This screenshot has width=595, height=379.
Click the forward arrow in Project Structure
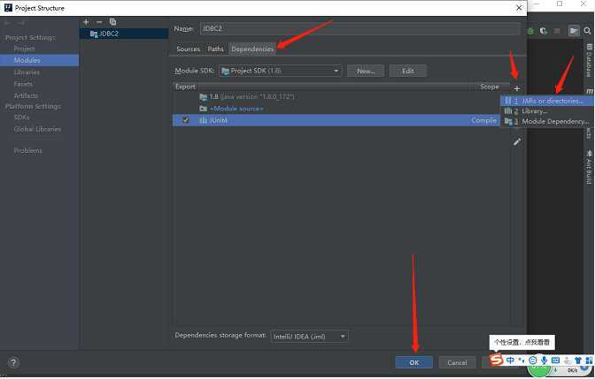pyautogui.click(x=21, y=24)
